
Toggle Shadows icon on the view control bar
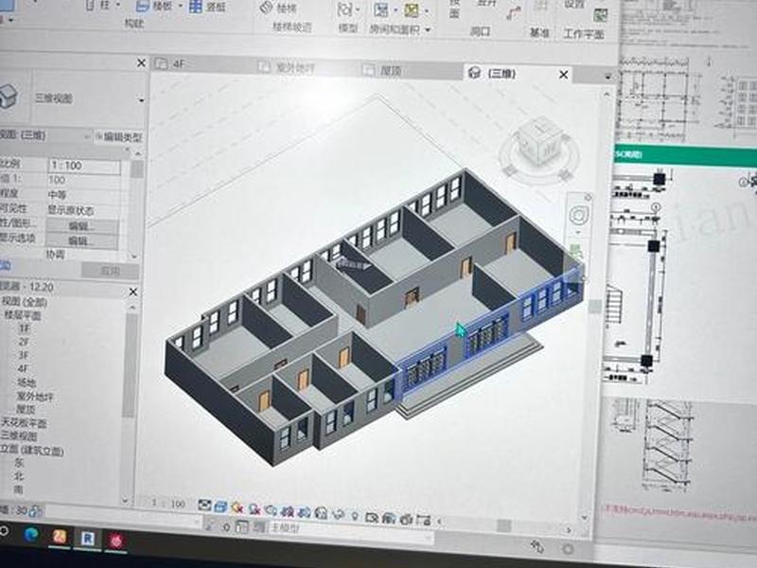pos(255,509)
